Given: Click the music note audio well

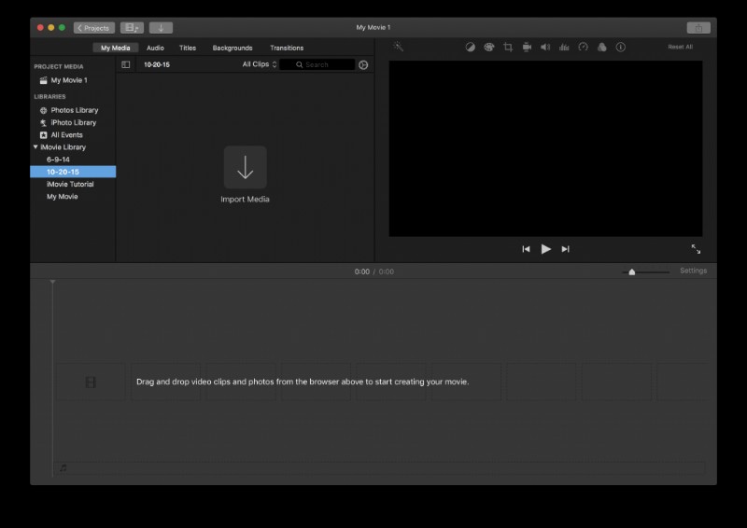Looking at the screenshot, I should [63, 468].
